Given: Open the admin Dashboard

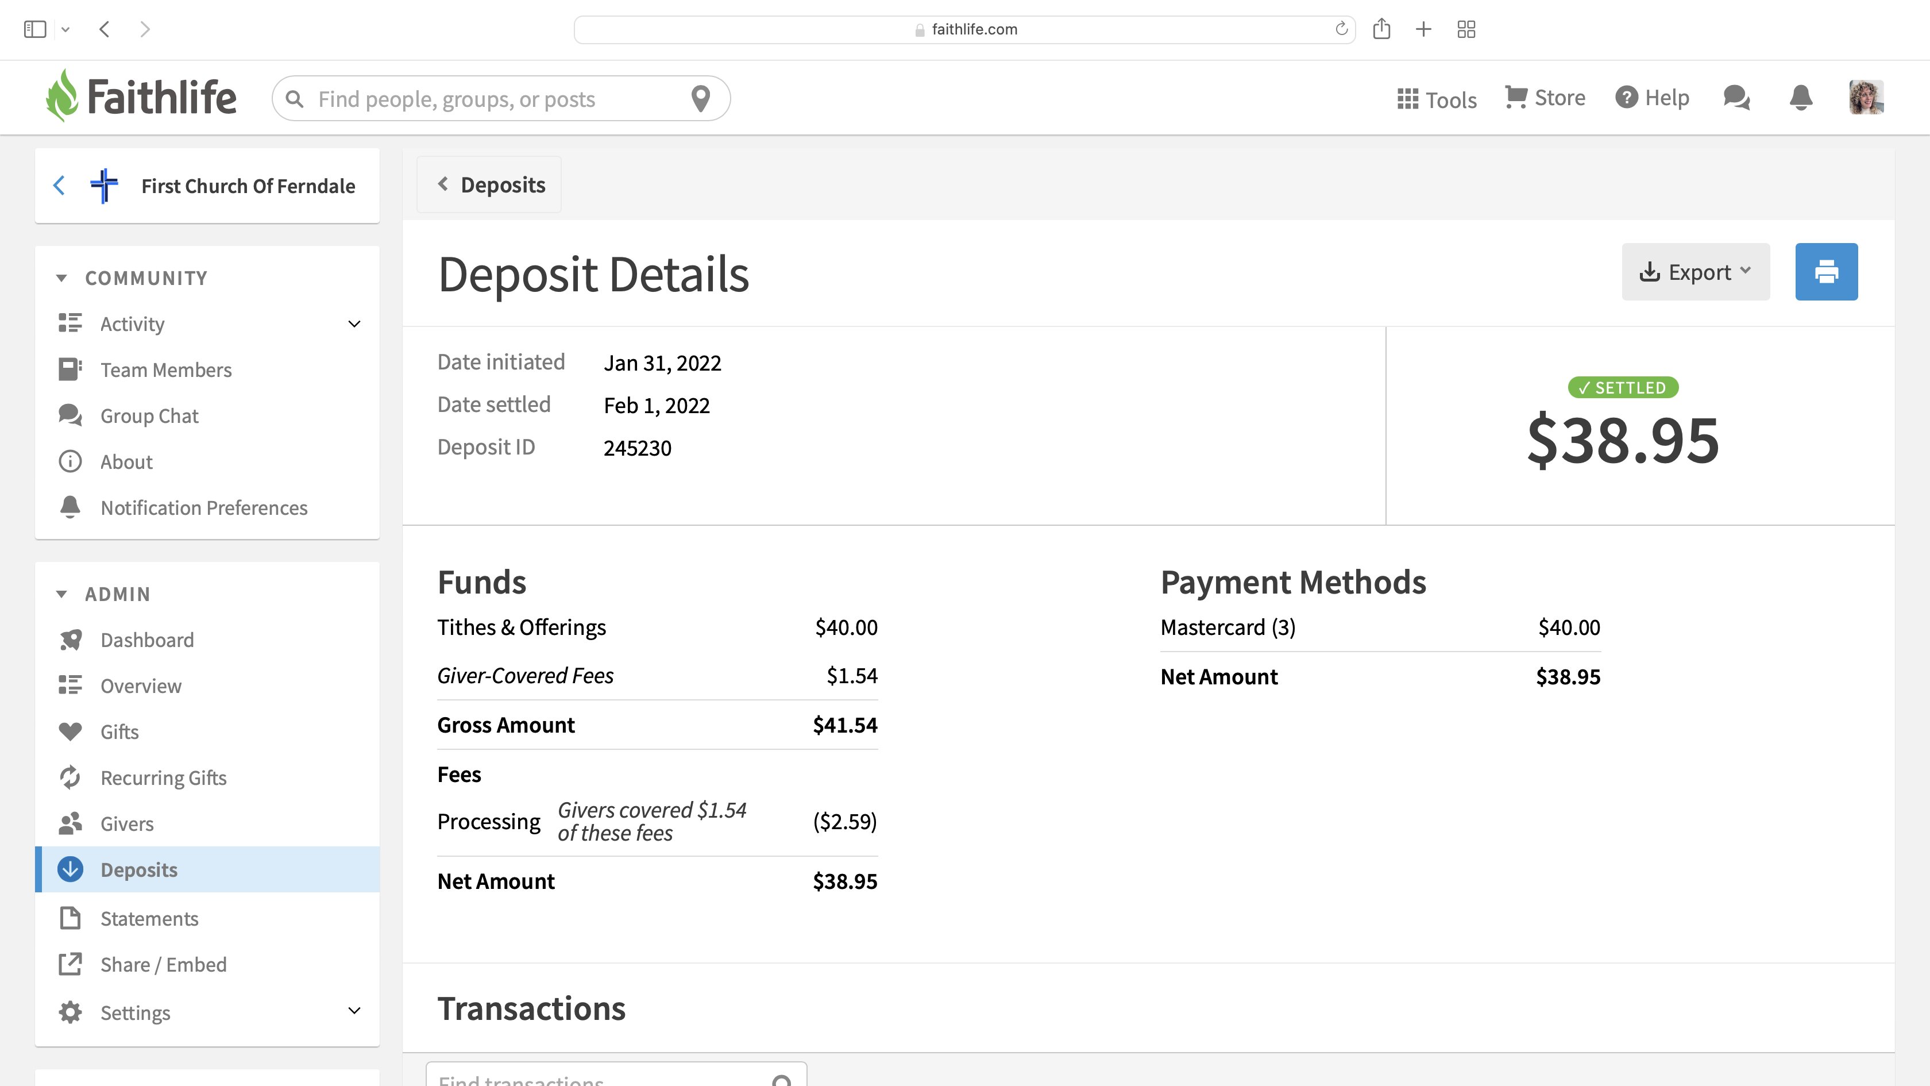Looking at the screenshot, I should tap(147, 640).
